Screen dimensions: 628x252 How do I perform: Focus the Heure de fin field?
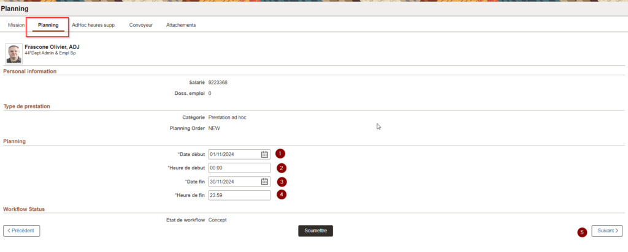(239, 196)
